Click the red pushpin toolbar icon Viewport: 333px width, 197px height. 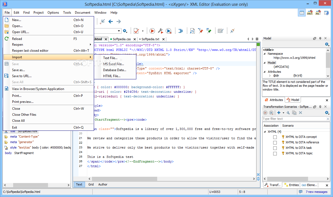click(201, 31)
